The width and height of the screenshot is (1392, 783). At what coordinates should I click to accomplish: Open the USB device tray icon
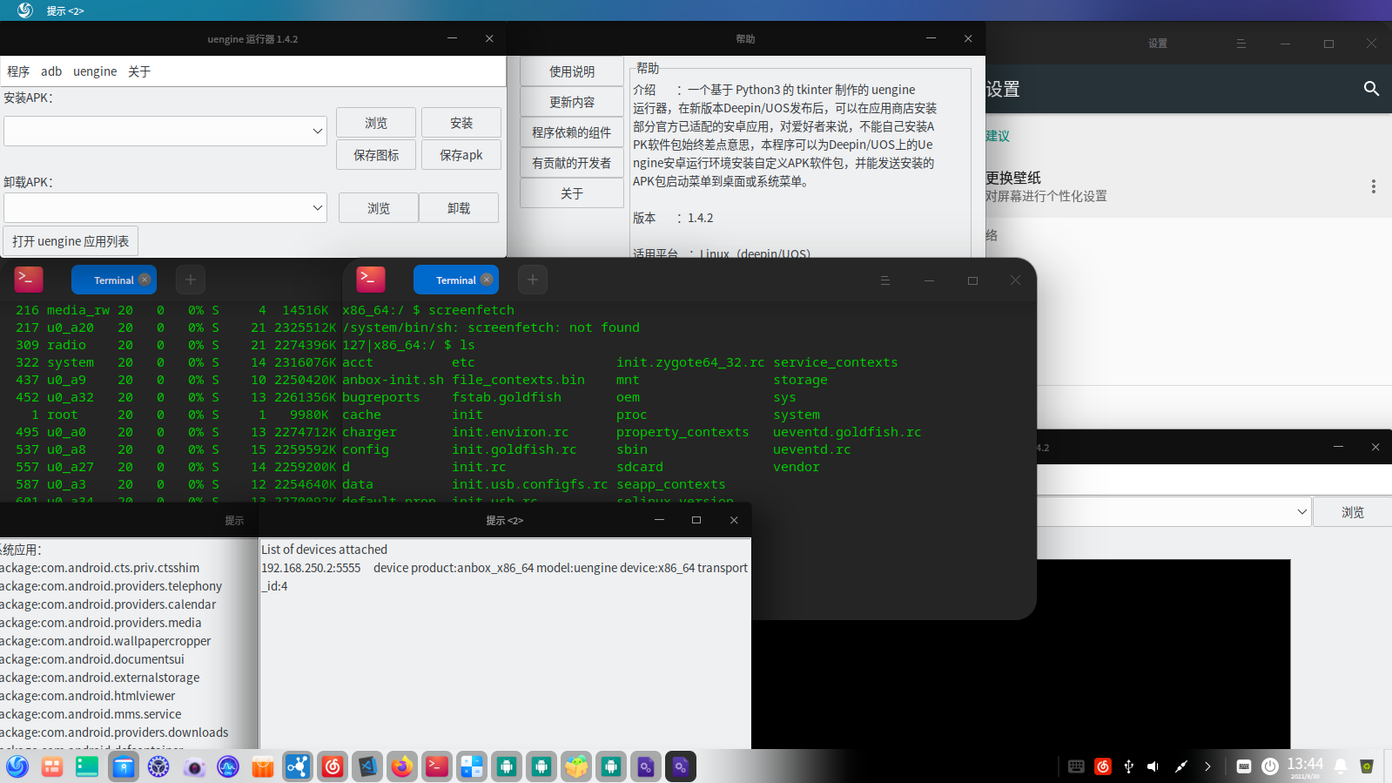(1129, 766)
